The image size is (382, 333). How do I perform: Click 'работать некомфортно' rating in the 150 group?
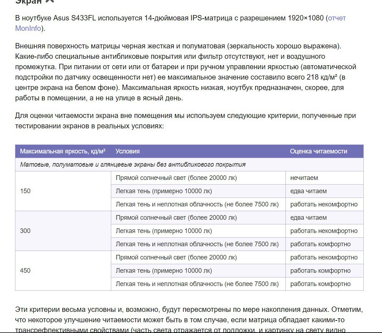click(324, 204)
